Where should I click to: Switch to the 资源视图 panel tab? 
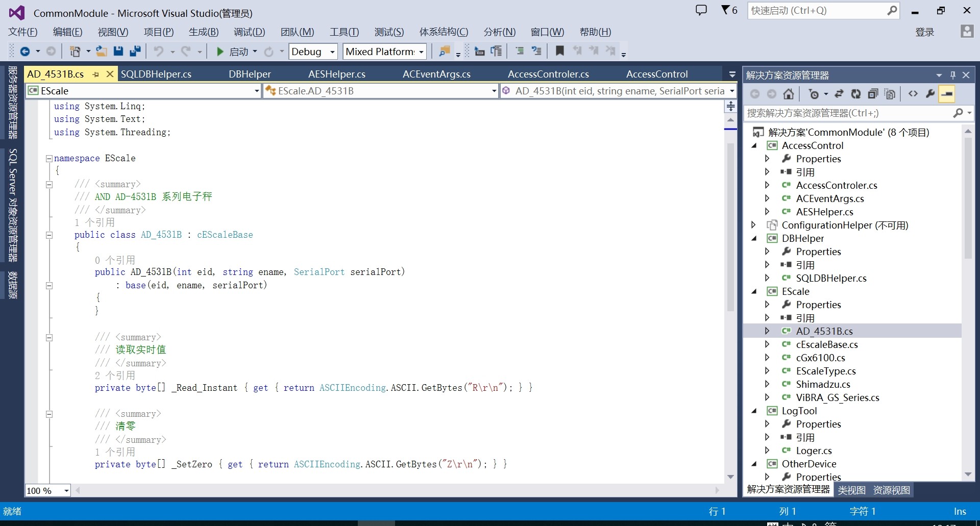891,490
